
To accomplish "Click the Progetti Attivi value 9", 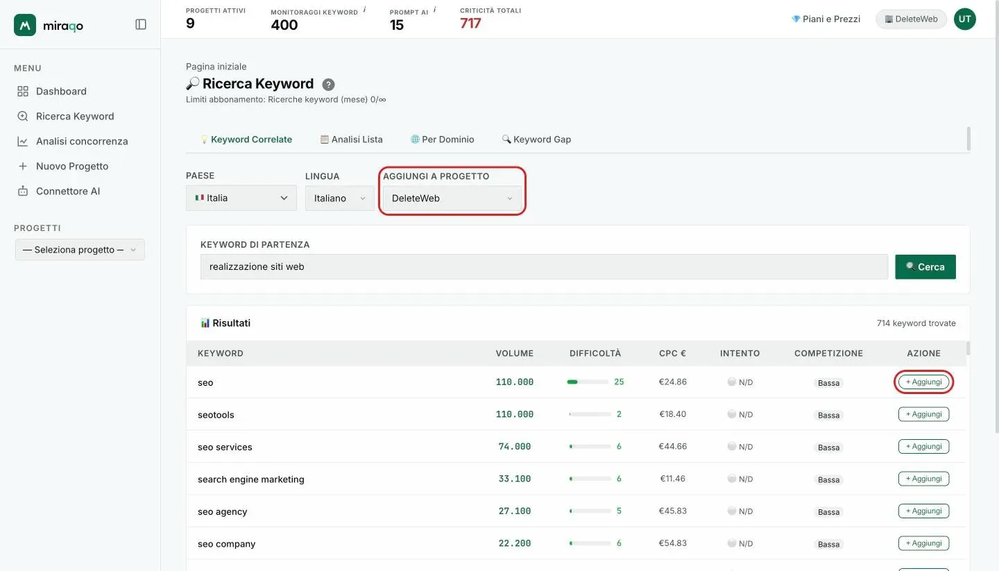I will [190, 24].
